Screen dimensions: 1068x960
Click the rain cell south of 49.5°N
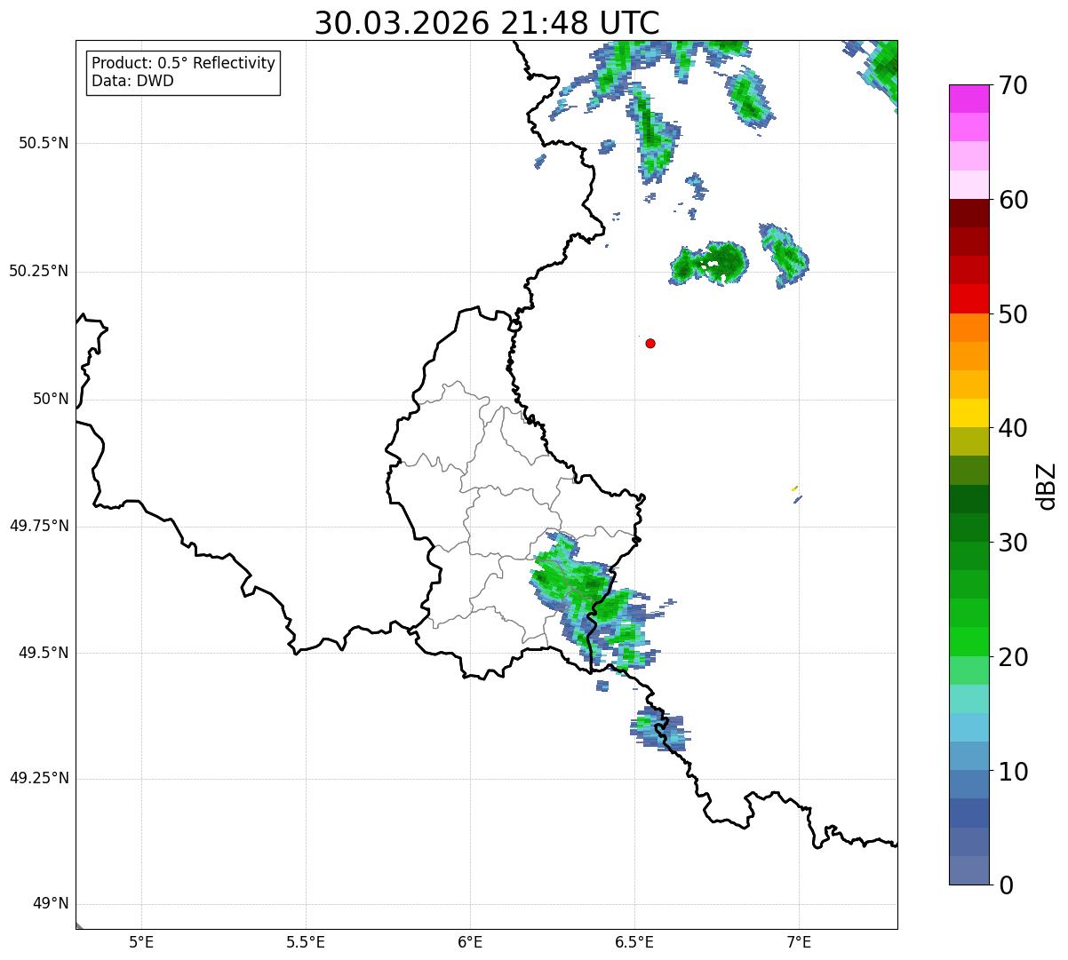point(660,731)
